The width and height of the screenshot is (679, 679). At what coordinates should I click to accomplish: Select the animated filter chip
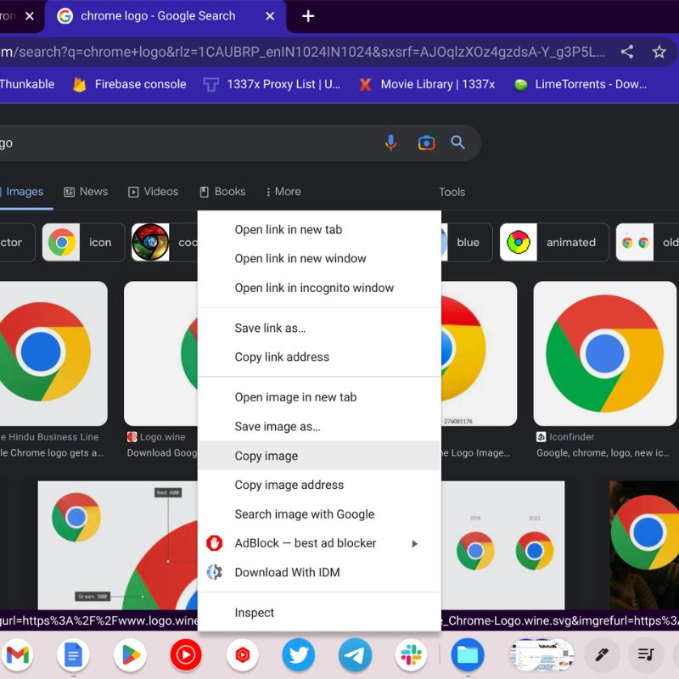pyautogui.click(x=554, y=242)
